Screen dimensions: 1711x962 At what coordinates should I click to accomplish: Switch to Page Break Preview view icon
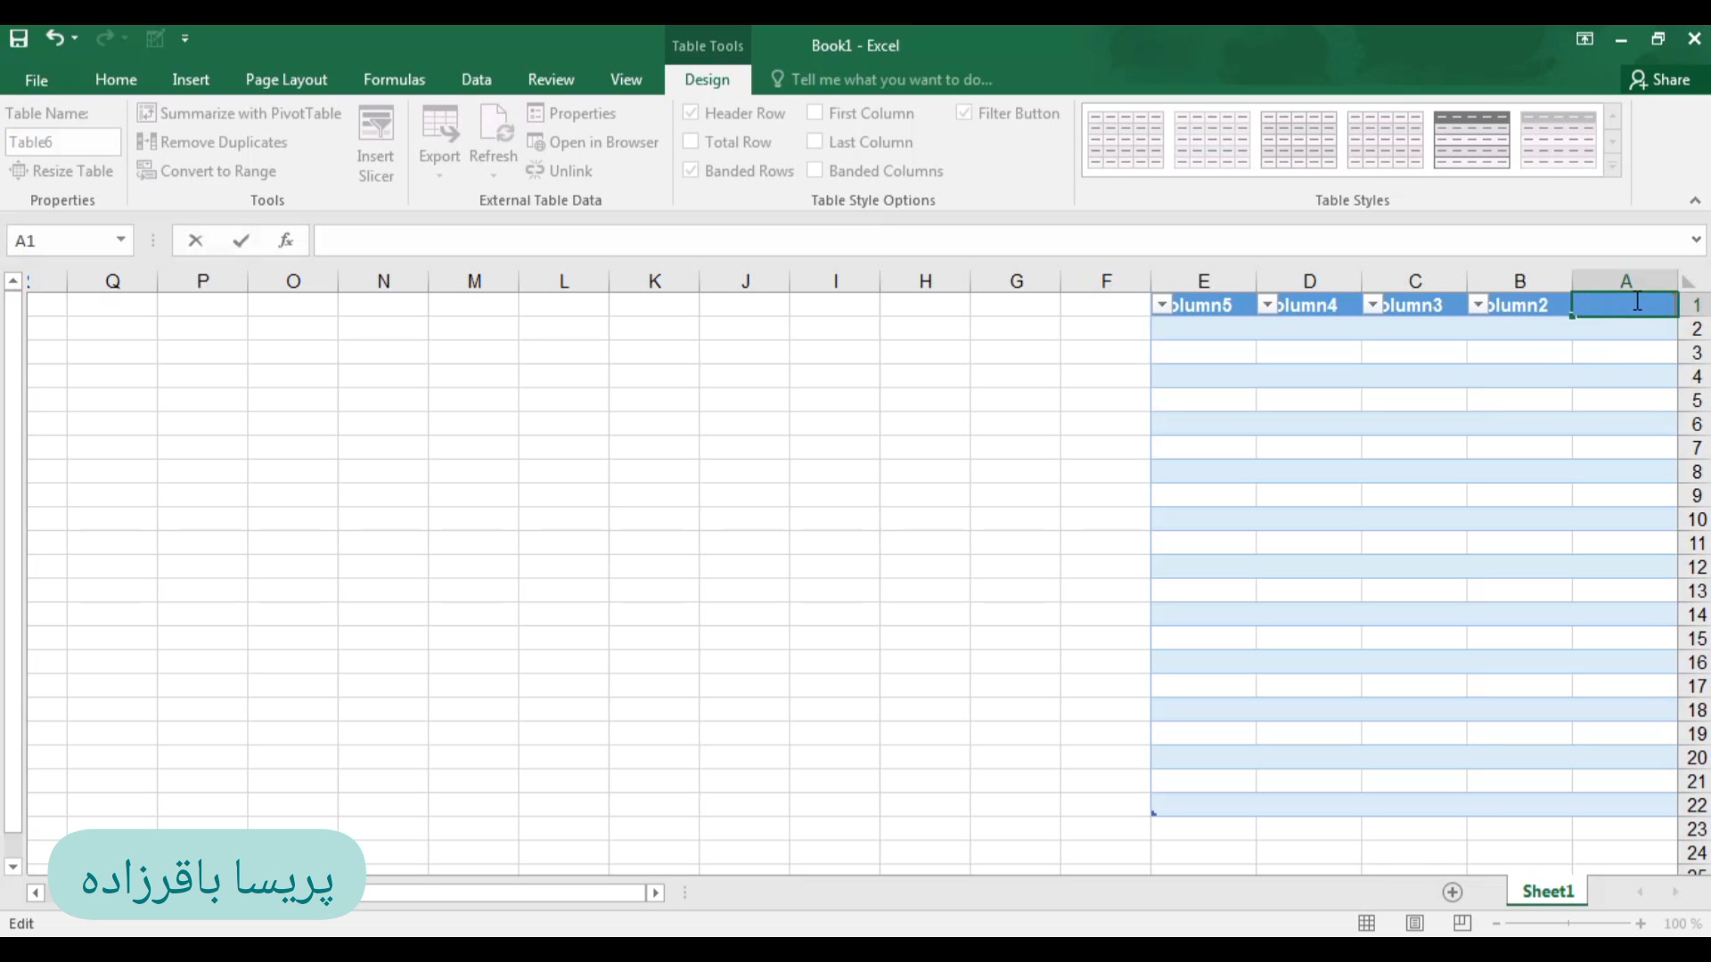pyautogui.click(x=1462, y=924)
